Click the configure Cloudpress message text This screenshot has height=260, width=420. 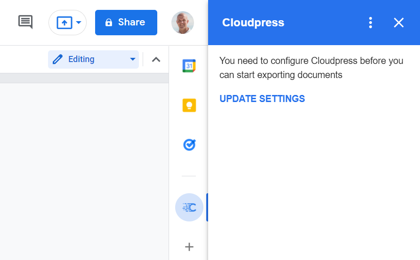[x=311, y=68]
